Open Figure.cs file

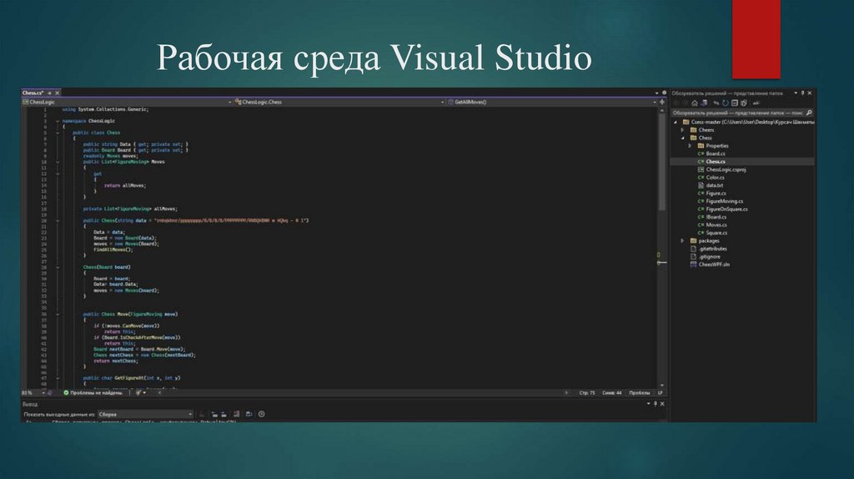click(x=716, y=194)
